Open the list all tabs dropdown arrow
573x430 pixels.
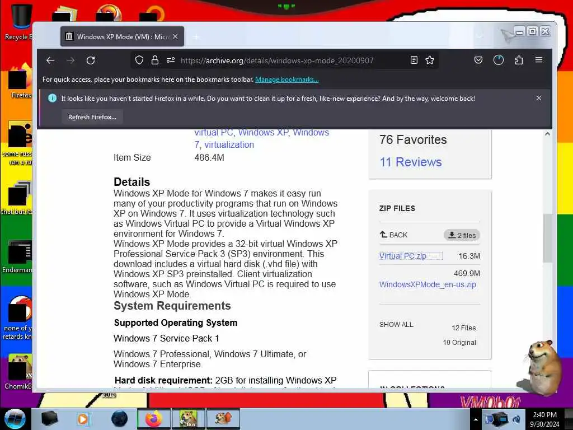click(x=480, y=36)
